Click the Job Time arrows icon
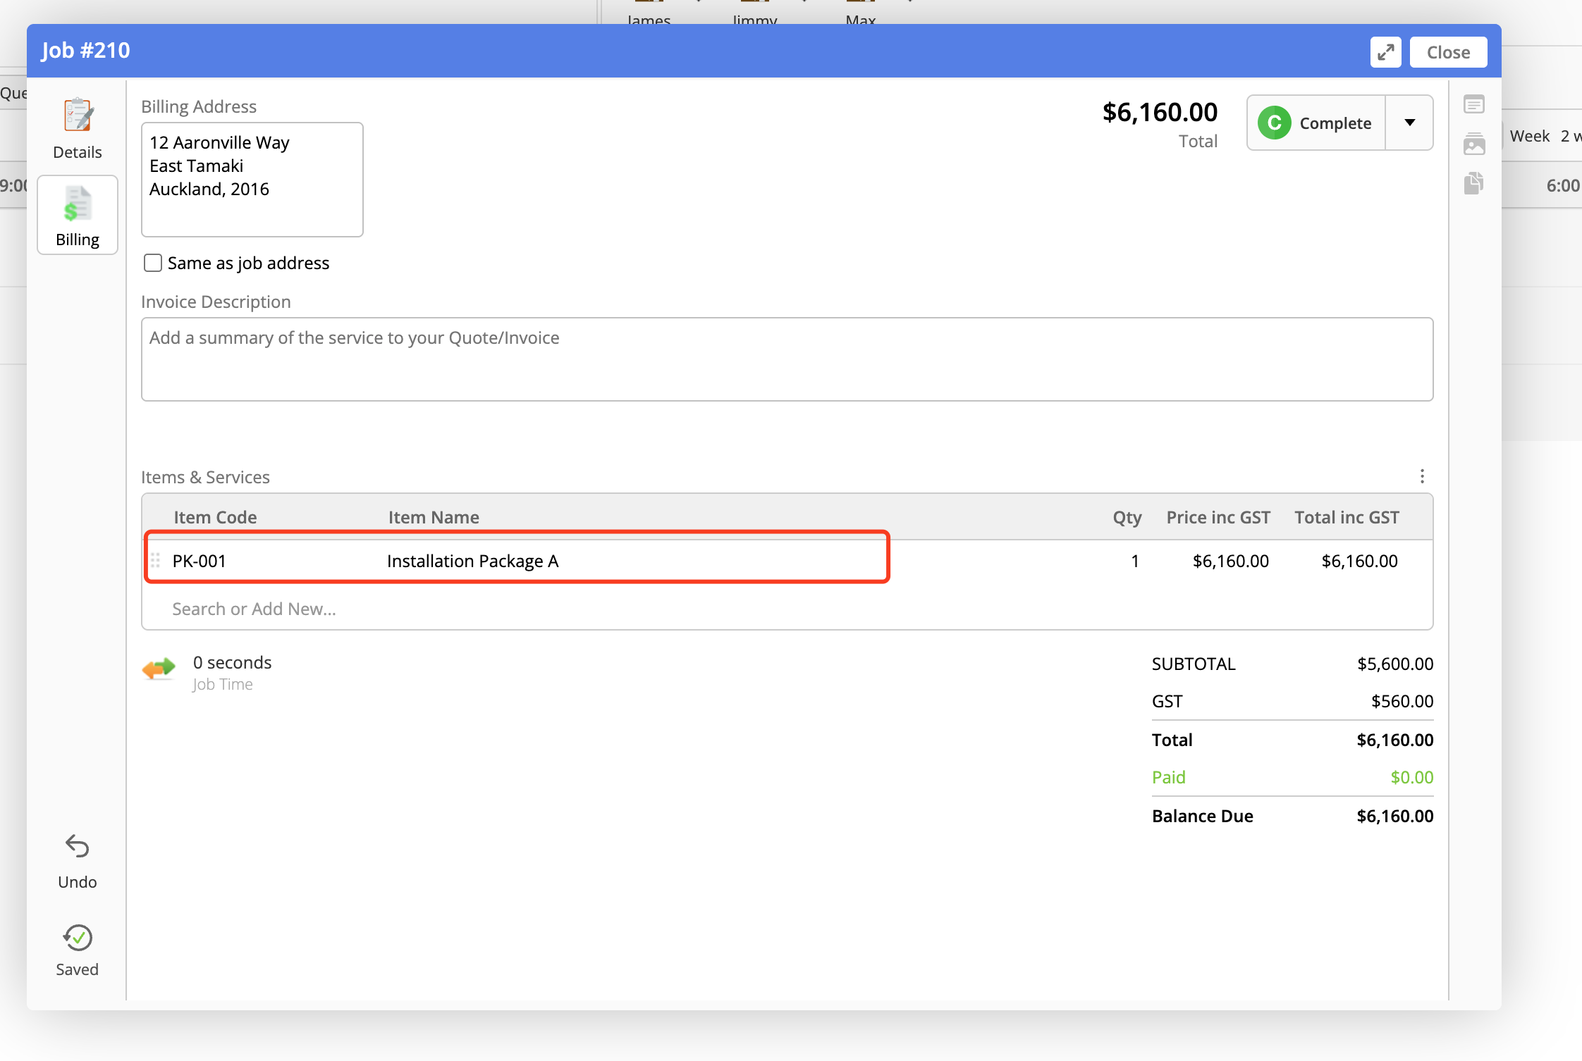The height and width of the screenshot is (1061, 1582). pyautogui.click(x=159, y=668)
